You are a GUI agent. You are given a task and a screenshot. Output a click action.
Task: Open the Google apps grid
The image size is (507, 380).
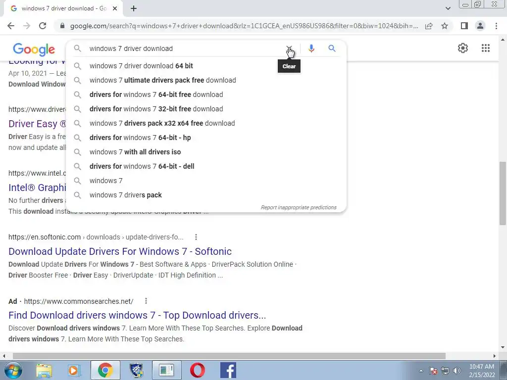pyautogui.click(x=486, y=48)
